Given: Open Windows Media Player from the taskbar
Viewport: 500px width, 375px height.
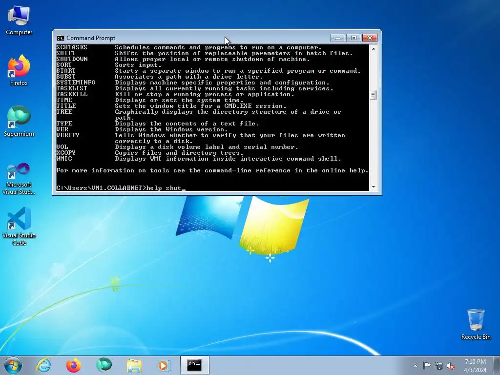Looking at the screenshot, I should pyautogui.click(x=164, y=365).
